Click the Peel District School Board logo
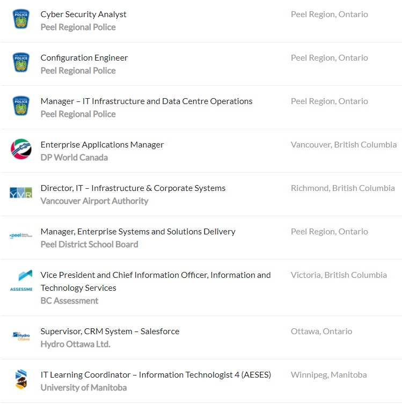 coord(21,236)
